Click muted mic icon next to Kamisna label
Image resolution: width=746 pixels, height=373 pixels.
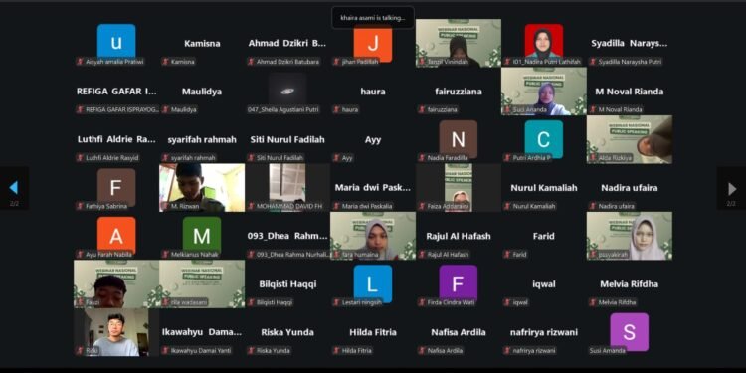[x=165, y=62]
